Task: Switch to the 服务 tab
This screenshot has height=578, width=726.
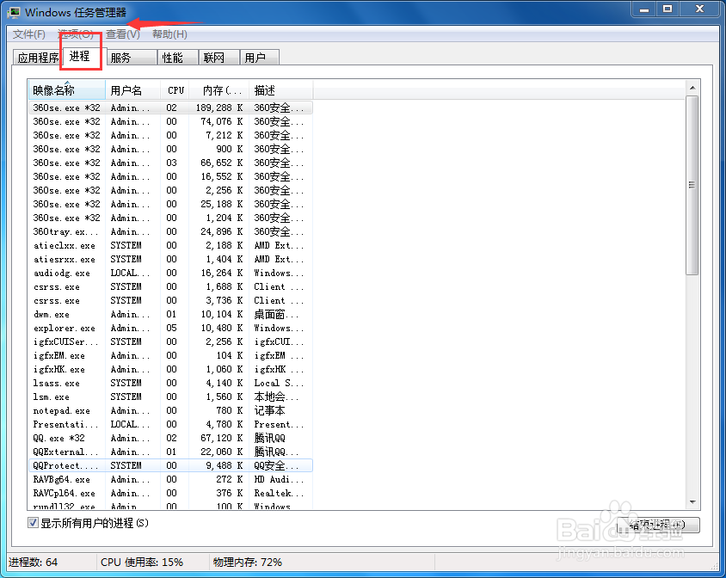Action: (x=132, y=58)
